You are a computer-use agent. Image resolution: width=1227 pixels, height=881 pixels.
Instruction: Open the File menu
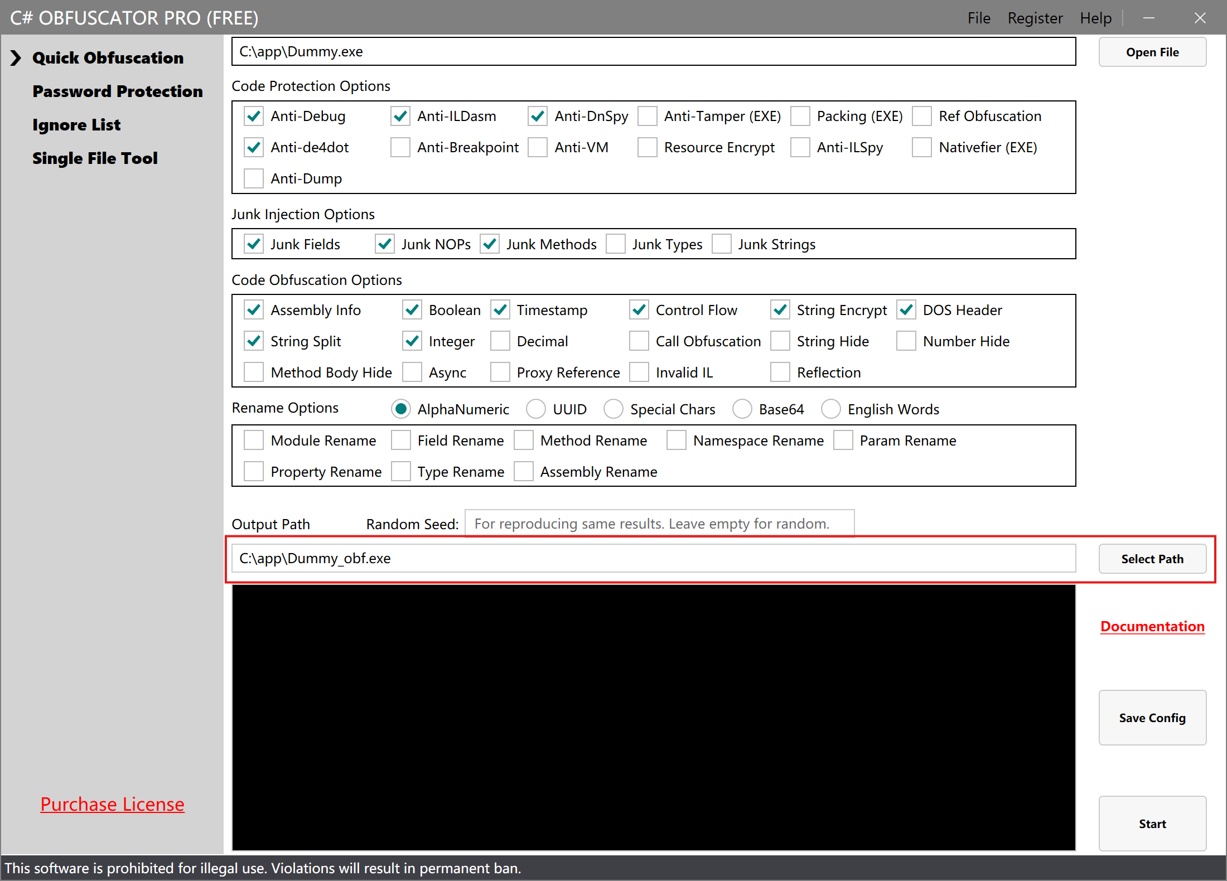pyautogui.click(x=979, y=17)
